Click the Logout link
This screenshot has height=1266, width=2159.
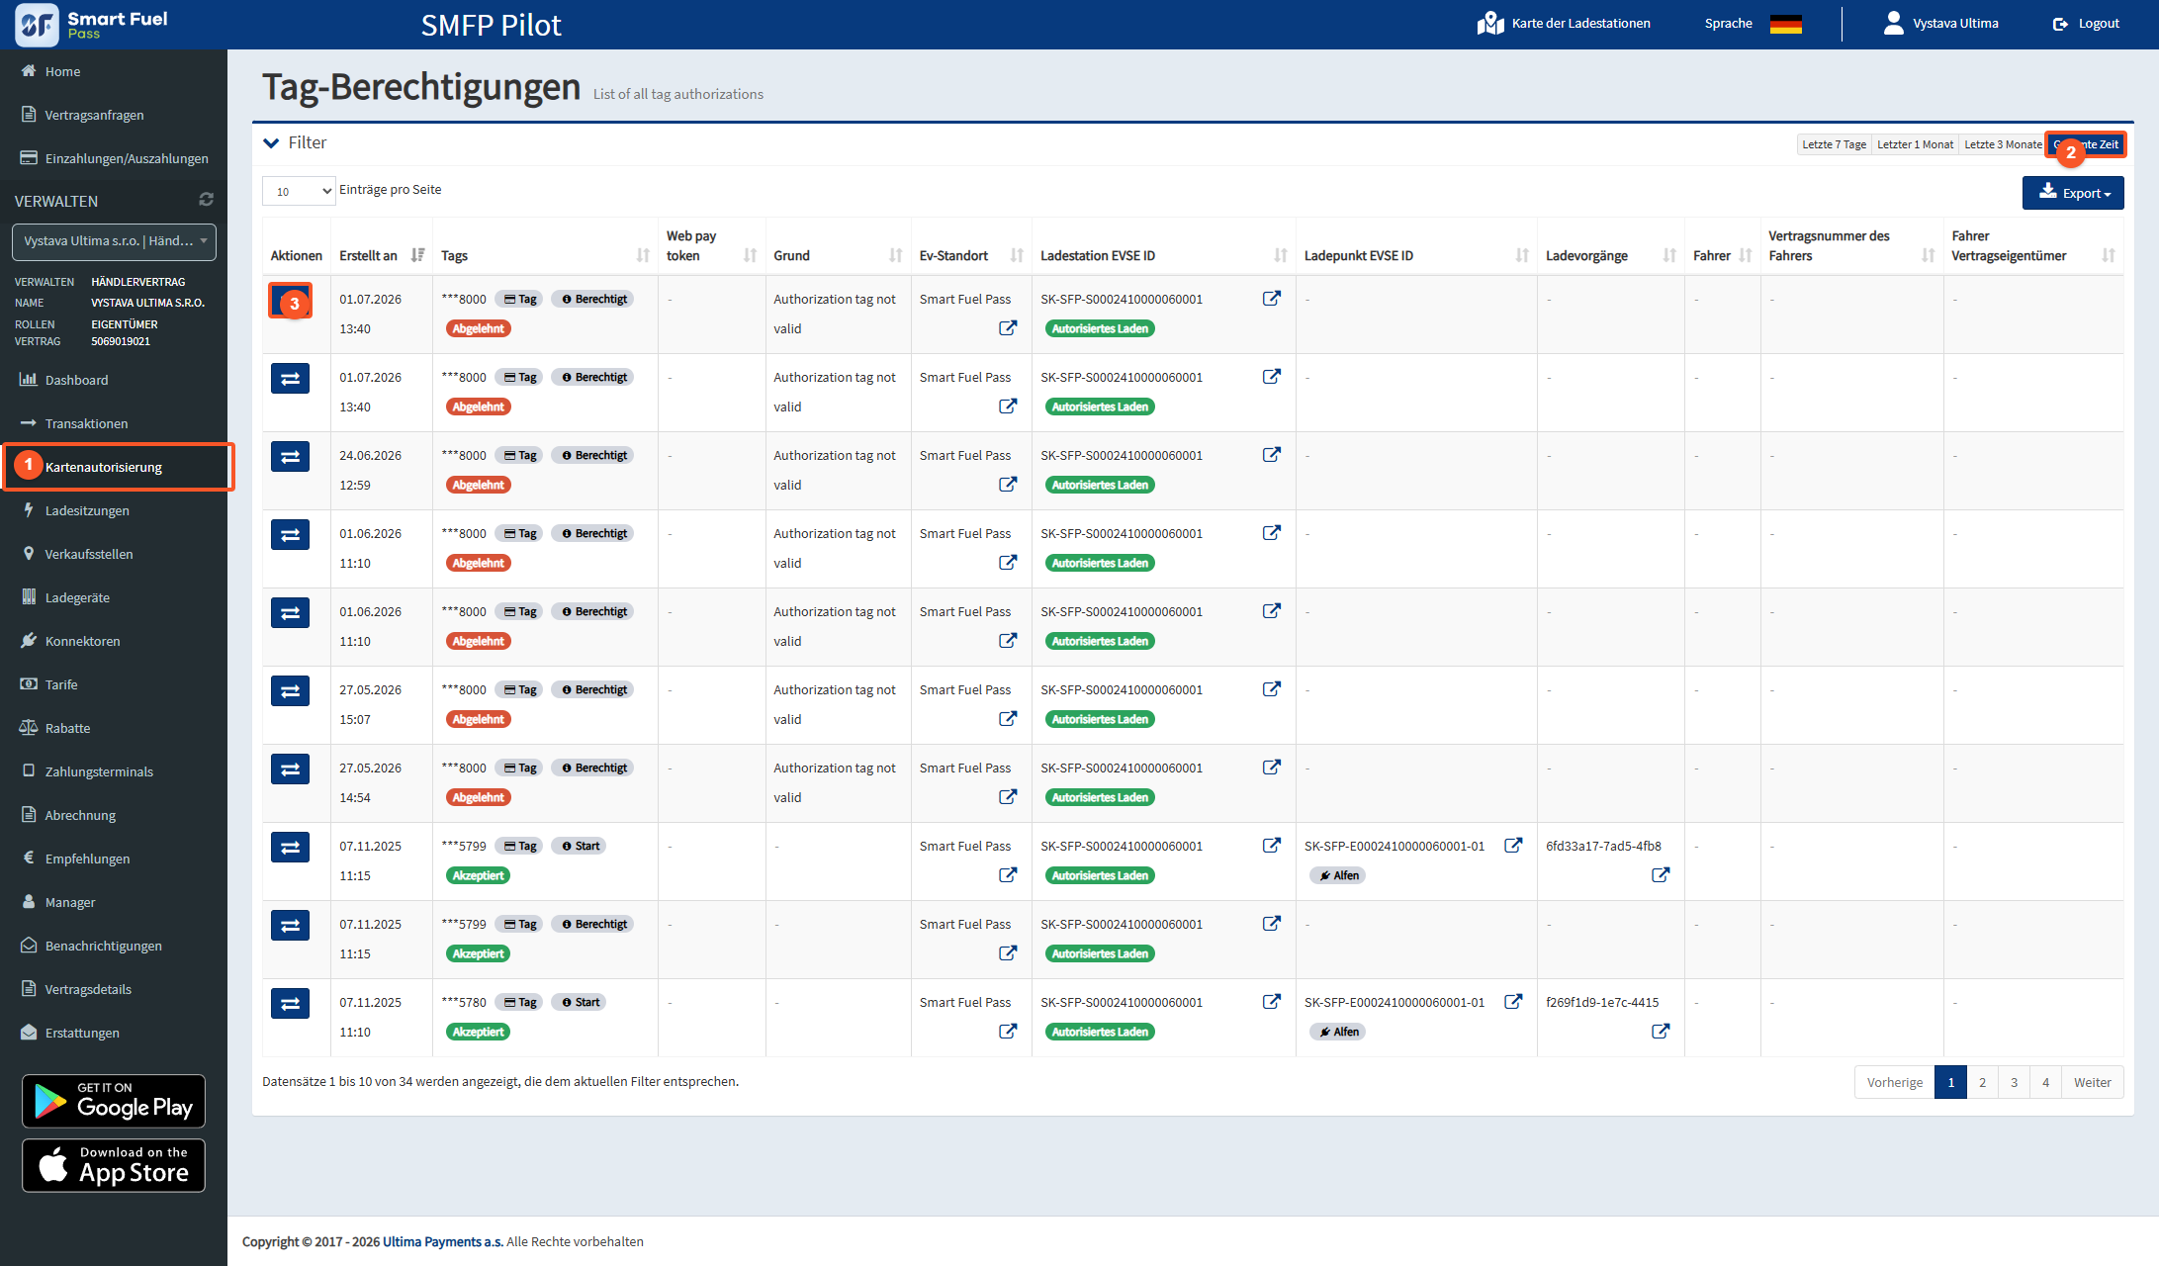point(2086,24)
